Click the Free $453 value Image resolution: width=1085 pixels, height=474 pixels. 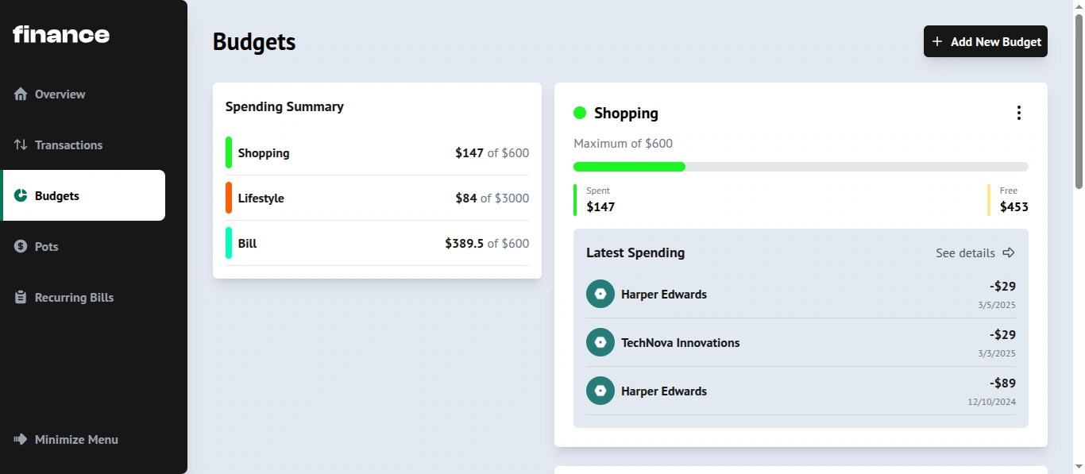1014,207
